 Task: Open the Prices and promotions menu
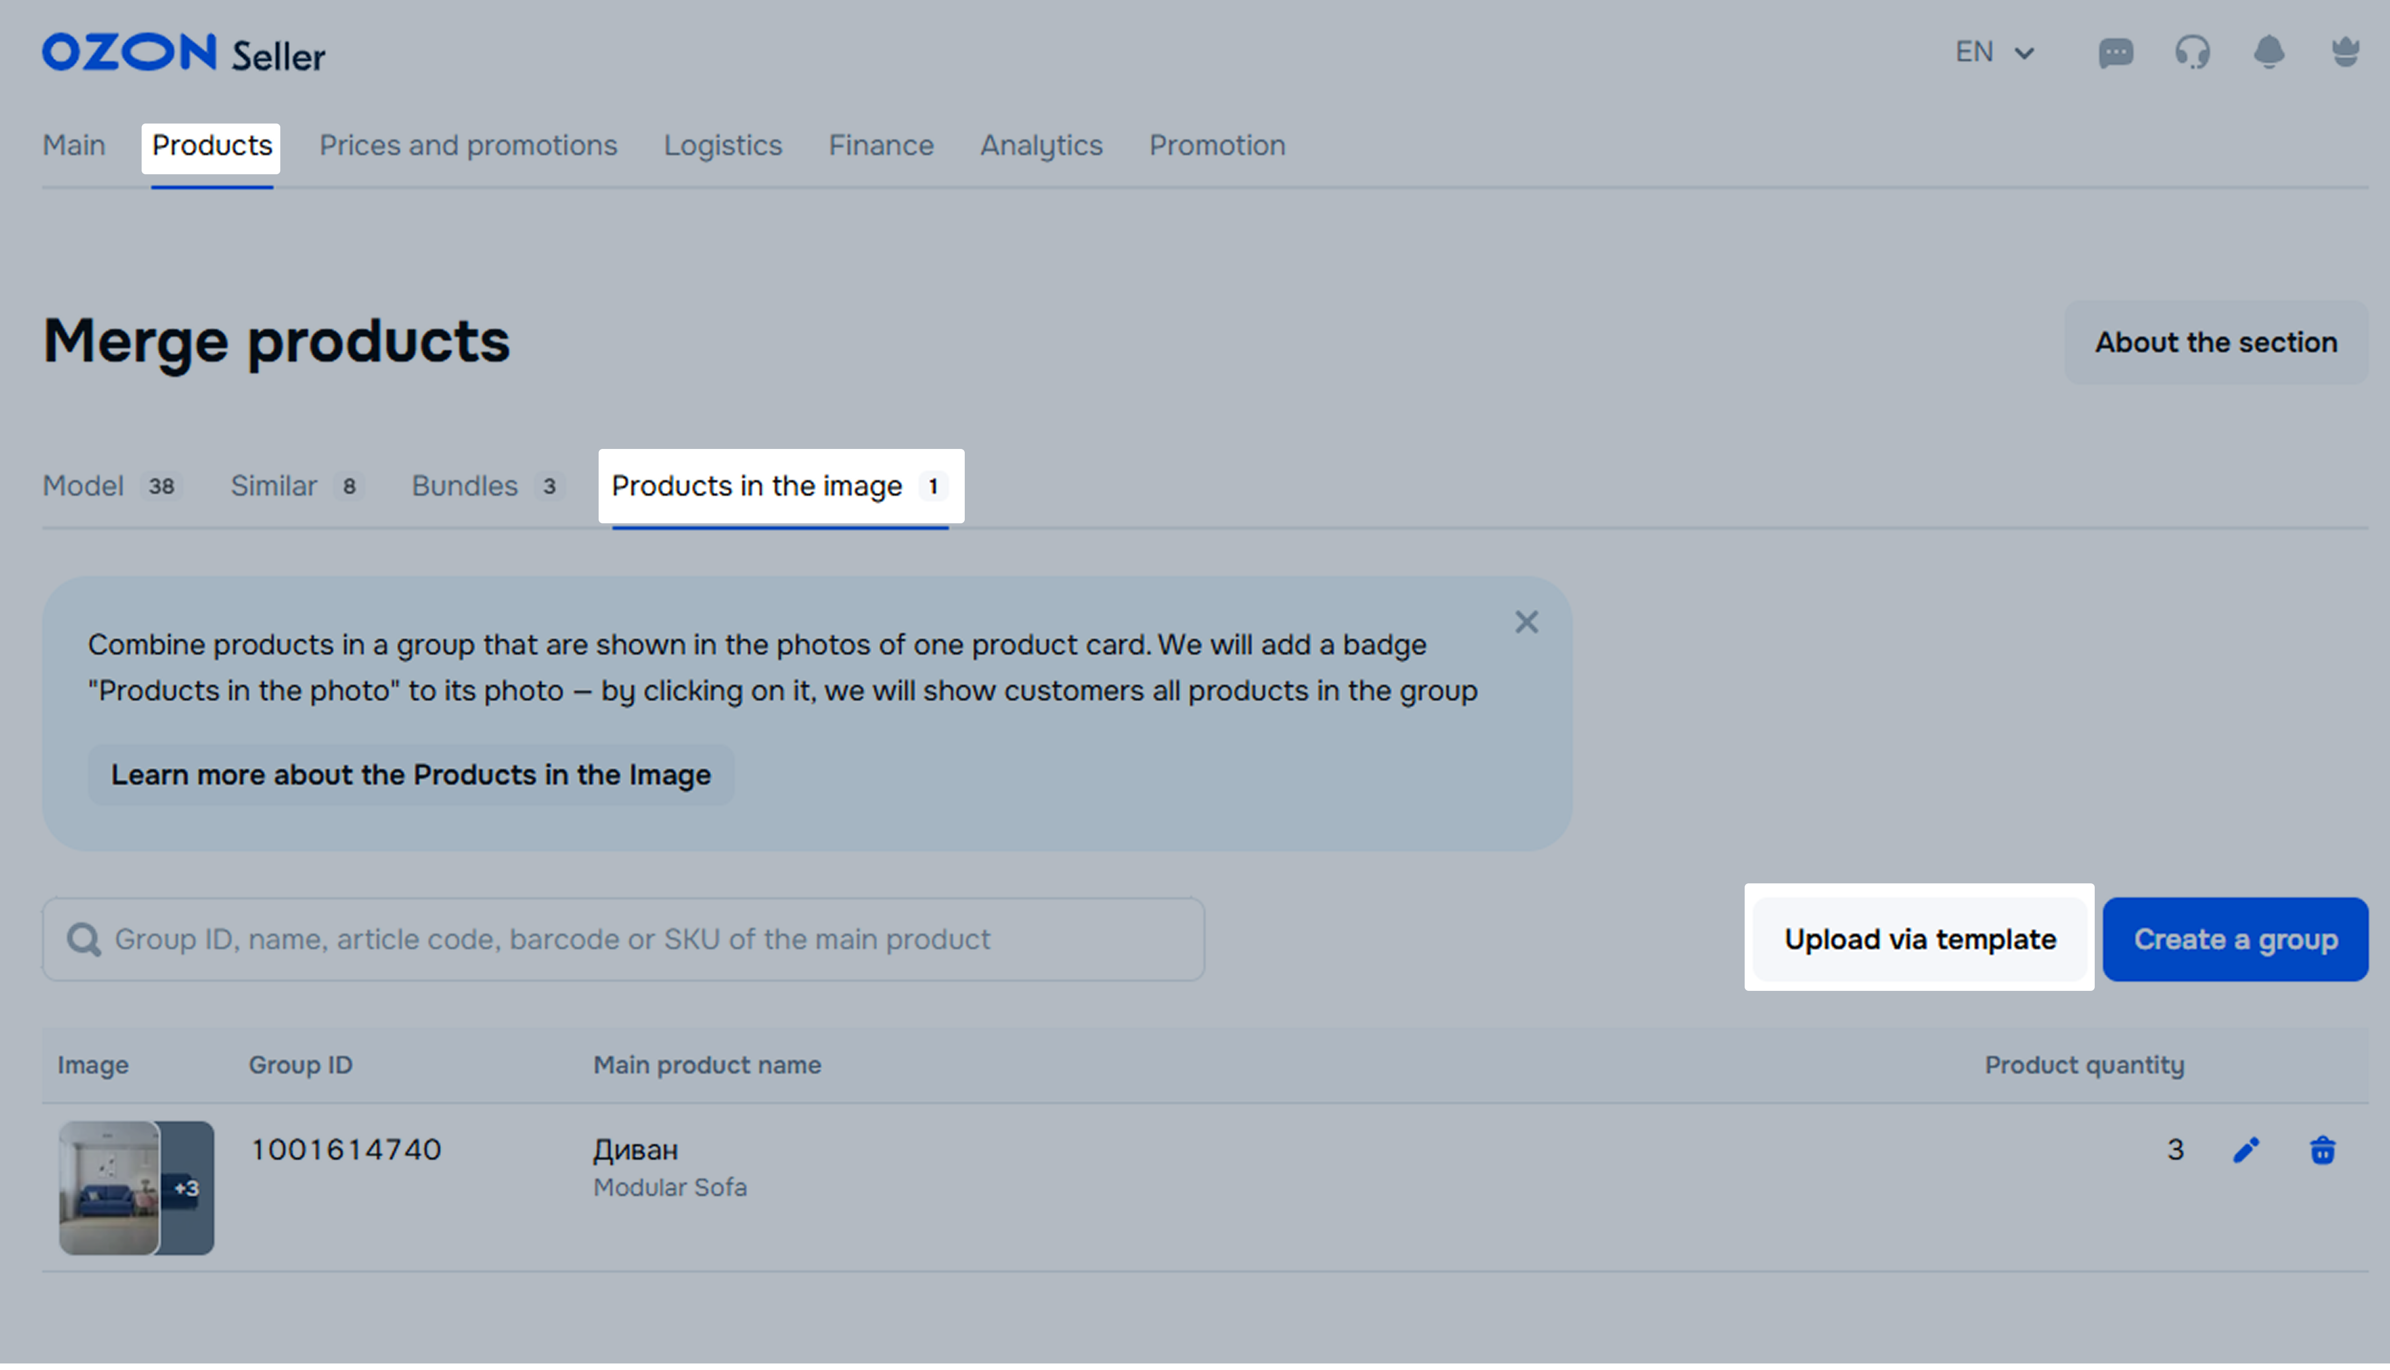click(468, 146)
